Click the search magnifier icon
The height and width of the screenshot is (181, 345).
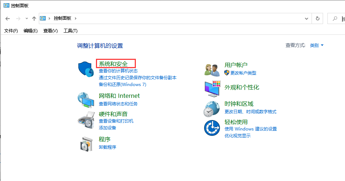coord(335,18)
